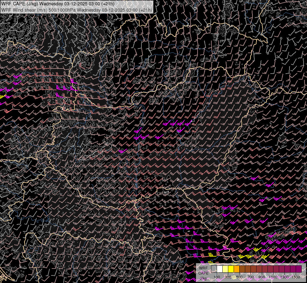Click the 700 legend scale label
The width and height of the screenshot is (307, 283).
tap(251, 277)
